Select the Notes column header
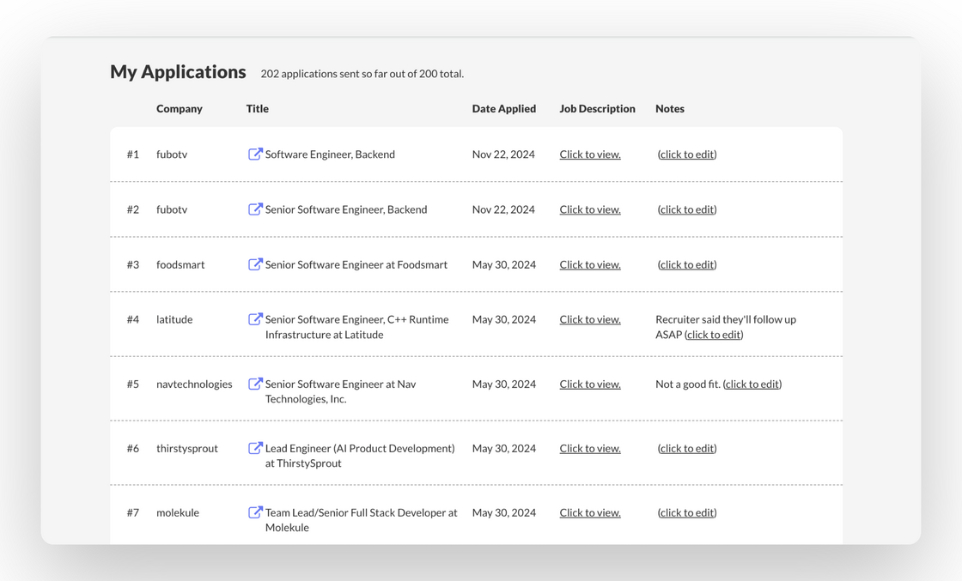 click(x=669, y=108)
